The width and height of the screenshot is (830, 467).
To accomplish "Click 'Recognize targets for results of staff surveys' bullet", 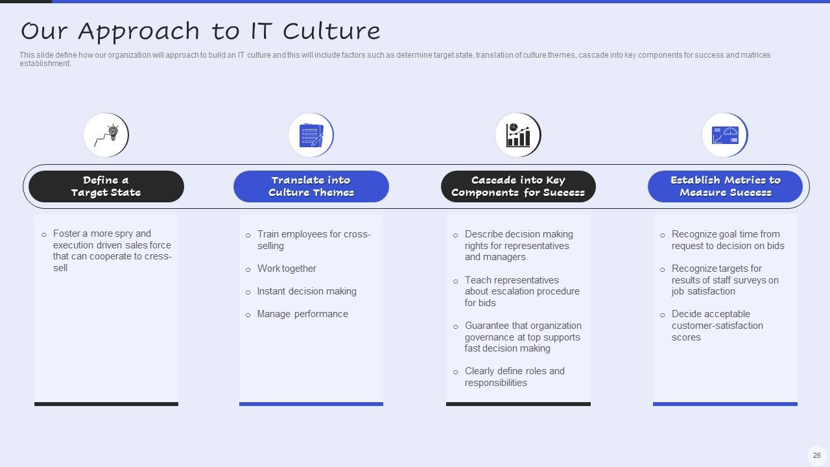I will [x=719, y=280].
